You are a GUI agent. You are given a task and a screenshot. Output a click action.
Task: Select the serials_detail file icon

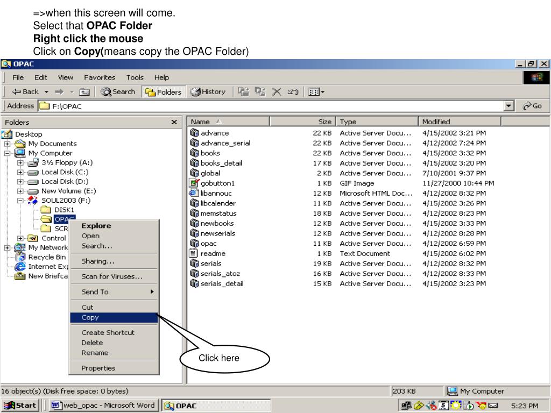194,283
